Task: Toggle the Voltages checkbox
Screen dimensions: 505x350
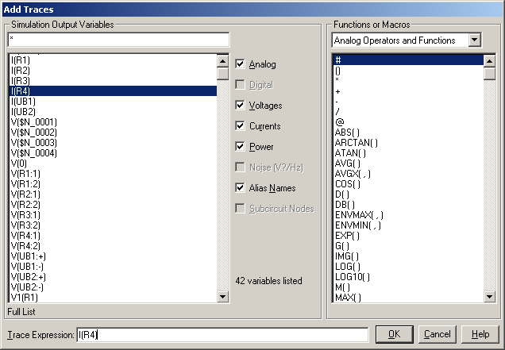Action: (x=240, y=105)
